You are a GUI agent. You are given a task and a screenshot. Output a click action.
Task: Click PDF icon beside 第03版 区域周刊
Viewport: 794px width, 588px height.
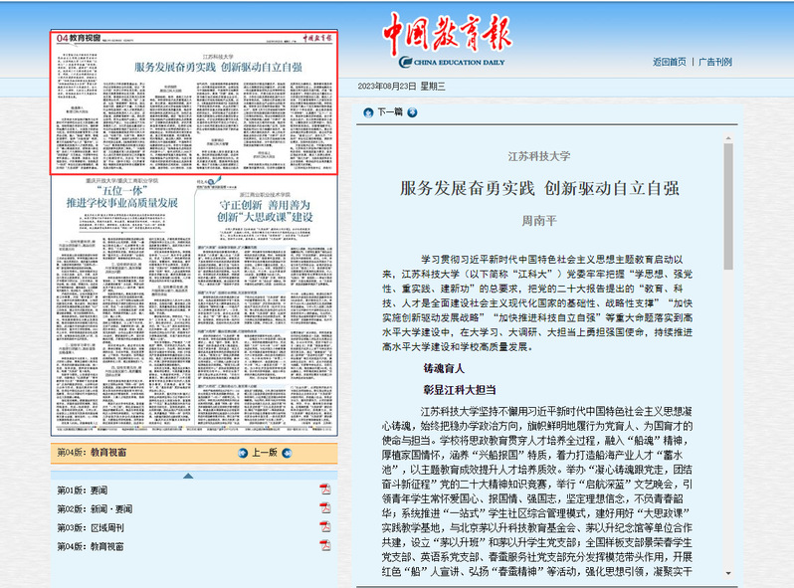click(x=324, y=527)
